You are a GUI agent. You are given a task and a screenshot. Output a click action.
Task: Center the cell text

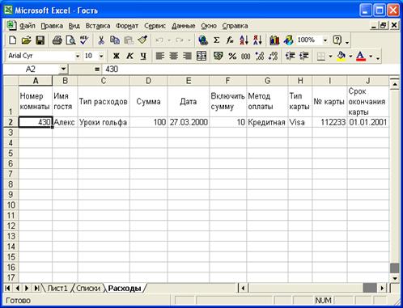point(173,56)
